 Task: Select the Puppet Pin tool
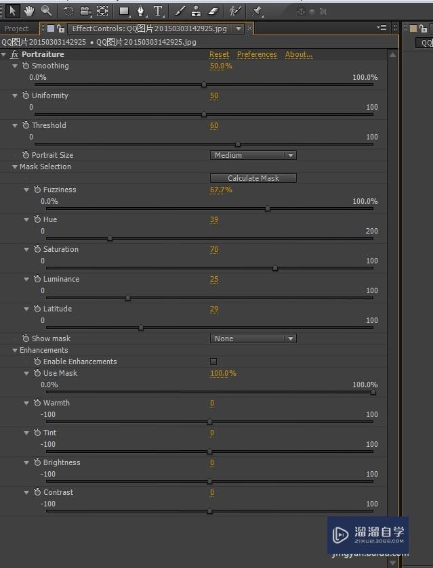[x=257, y=11]
